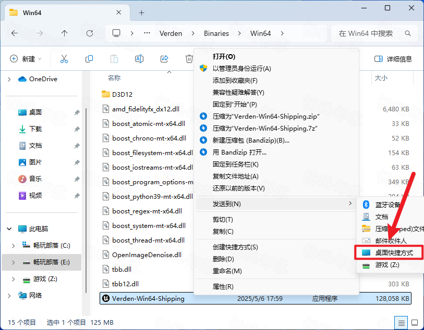
Task: Open 桌面 in the sidebar
Action: pos(35,112)
